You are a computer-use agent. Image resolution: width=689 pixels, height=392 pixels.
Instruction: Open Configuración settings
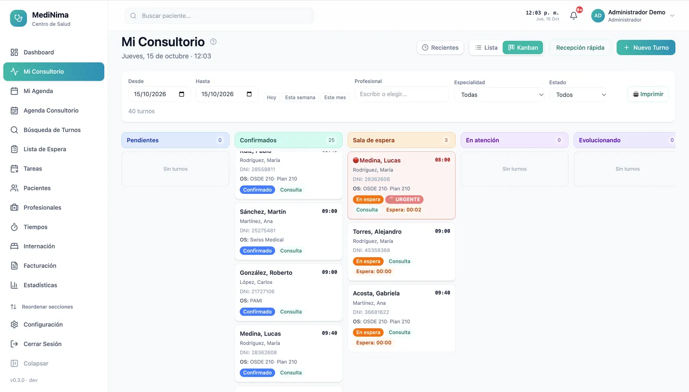click(x=54, y=324)
